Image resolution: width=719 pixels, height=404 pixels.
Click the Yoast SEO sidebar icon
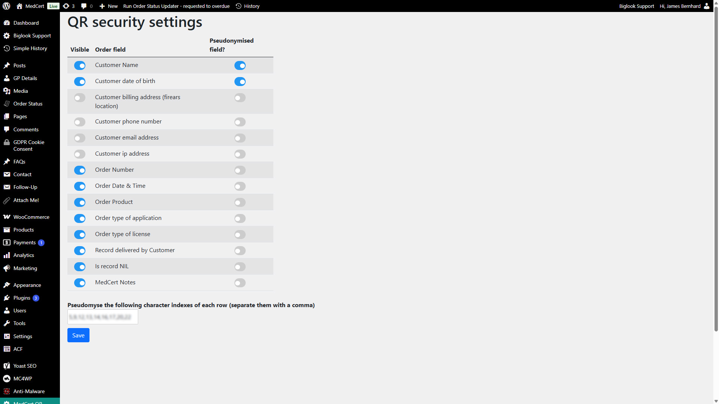7,366
